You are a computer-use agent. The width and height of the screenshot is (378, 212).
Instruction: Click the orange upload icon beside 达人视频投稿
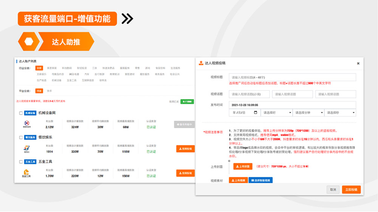201,63
